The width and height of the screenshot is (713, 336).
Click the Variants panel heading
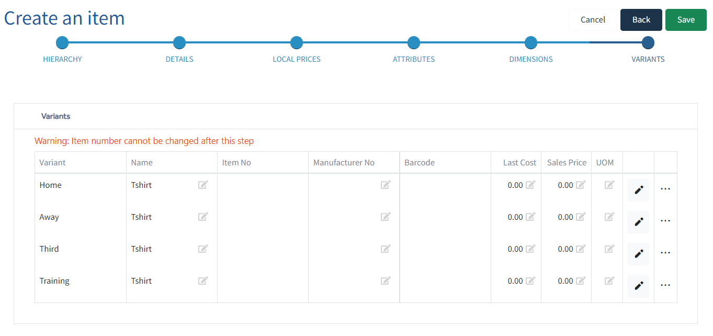(55, 116)
